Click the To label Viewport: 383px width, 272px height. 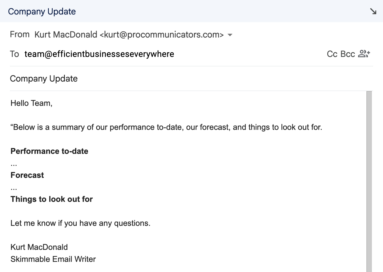[14, 54]
